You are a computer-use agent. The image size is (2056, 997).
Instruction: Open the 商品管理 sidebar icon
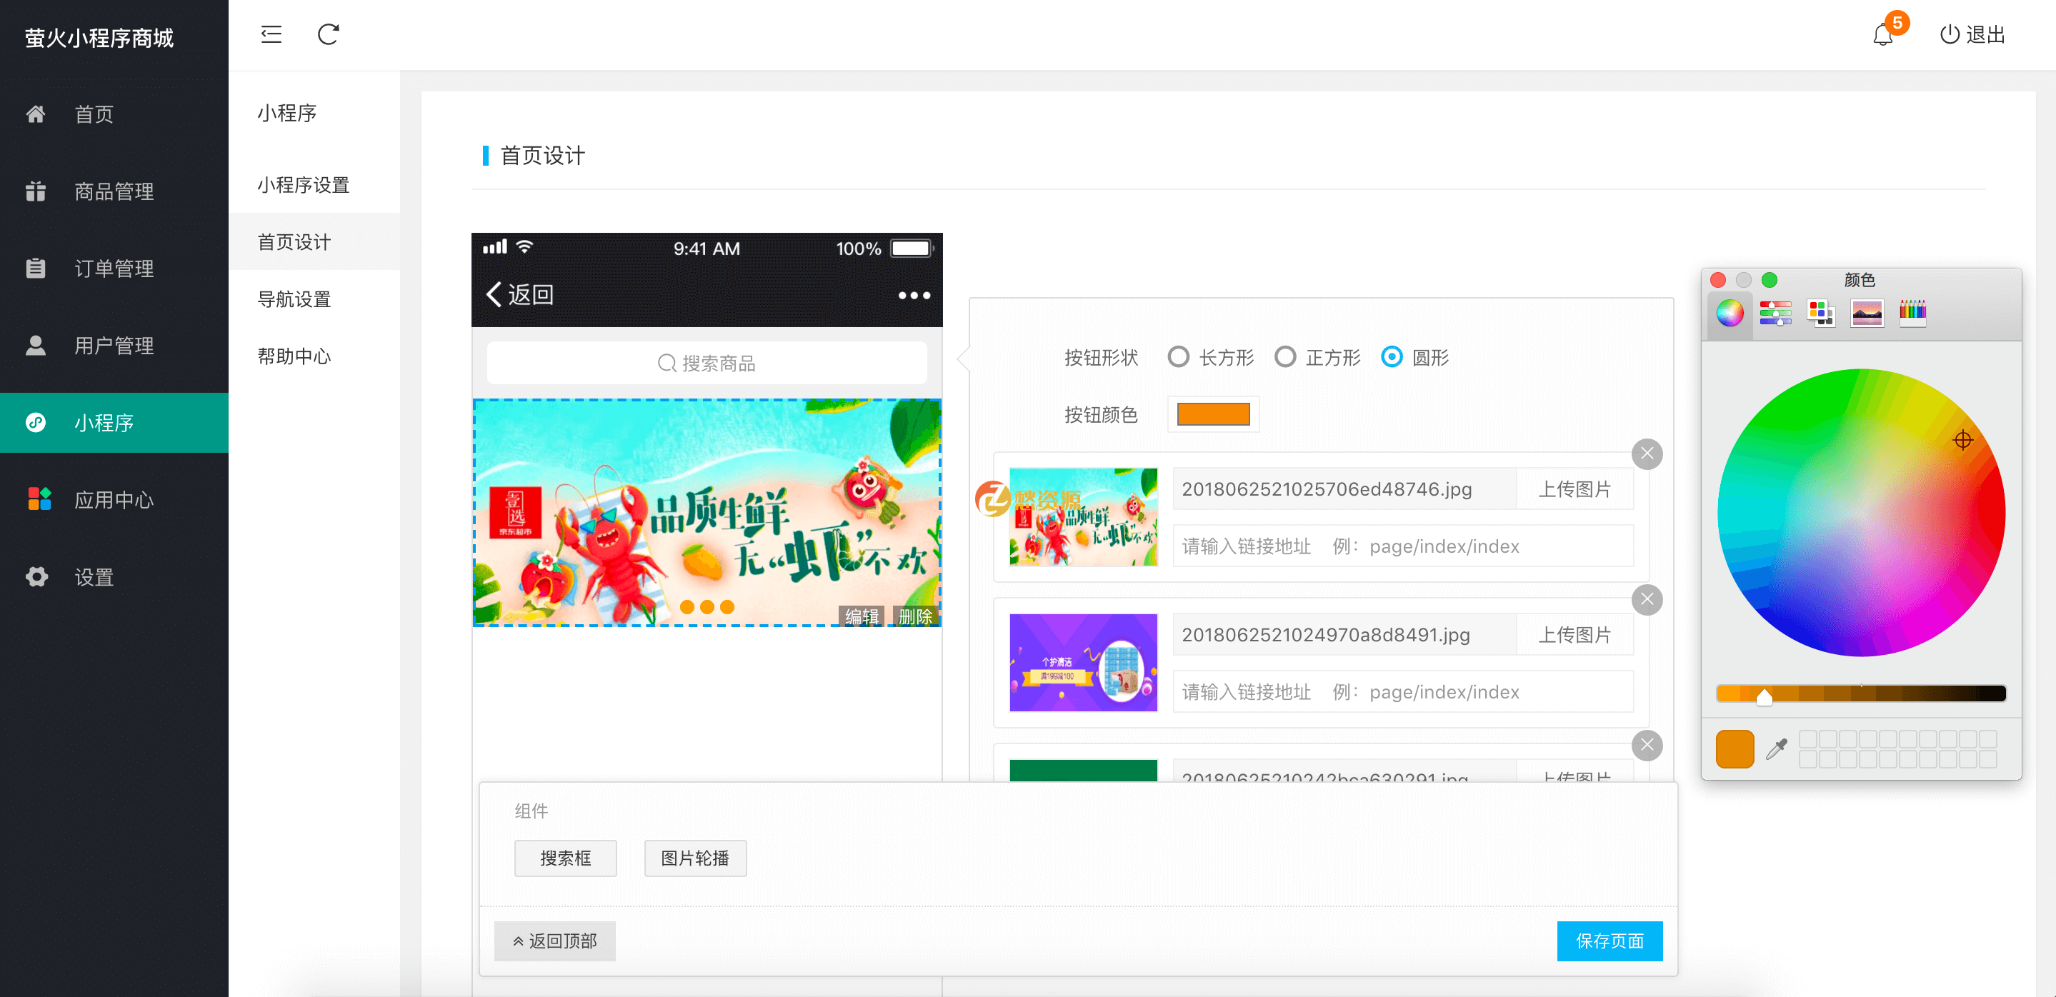tap(36, 191)
